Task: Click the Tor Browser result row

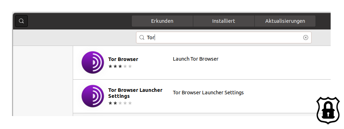Action: pos(202,63)
